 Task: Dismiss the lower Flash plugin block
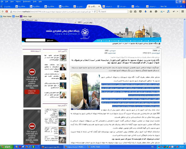pos(39,111)
